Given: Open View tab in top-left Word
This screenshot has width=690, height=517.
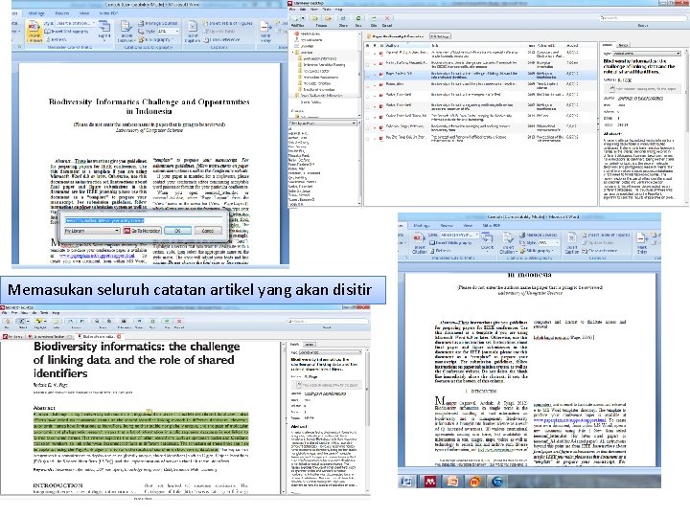Looking at the screenshot, I should 83,13.
